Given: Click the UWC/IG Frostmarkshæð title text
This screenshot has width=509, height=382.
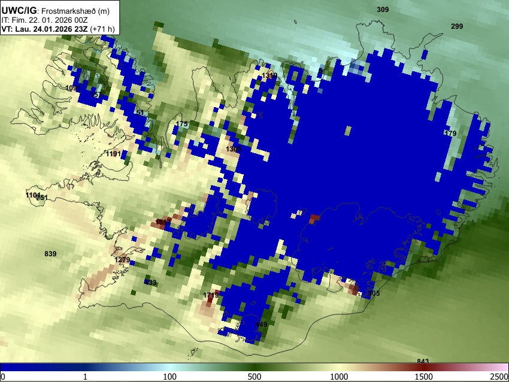Looking at the screenshot, I should [x=56, y=11].
